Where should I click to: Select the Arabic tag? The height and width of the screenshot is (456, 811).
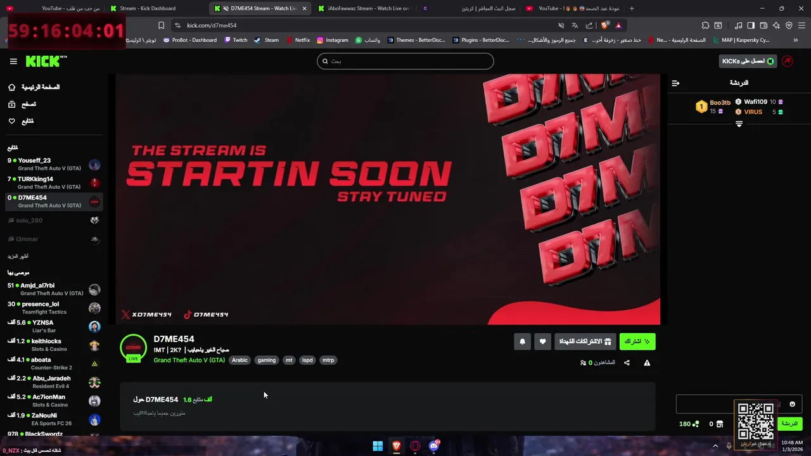click(239, 360)
